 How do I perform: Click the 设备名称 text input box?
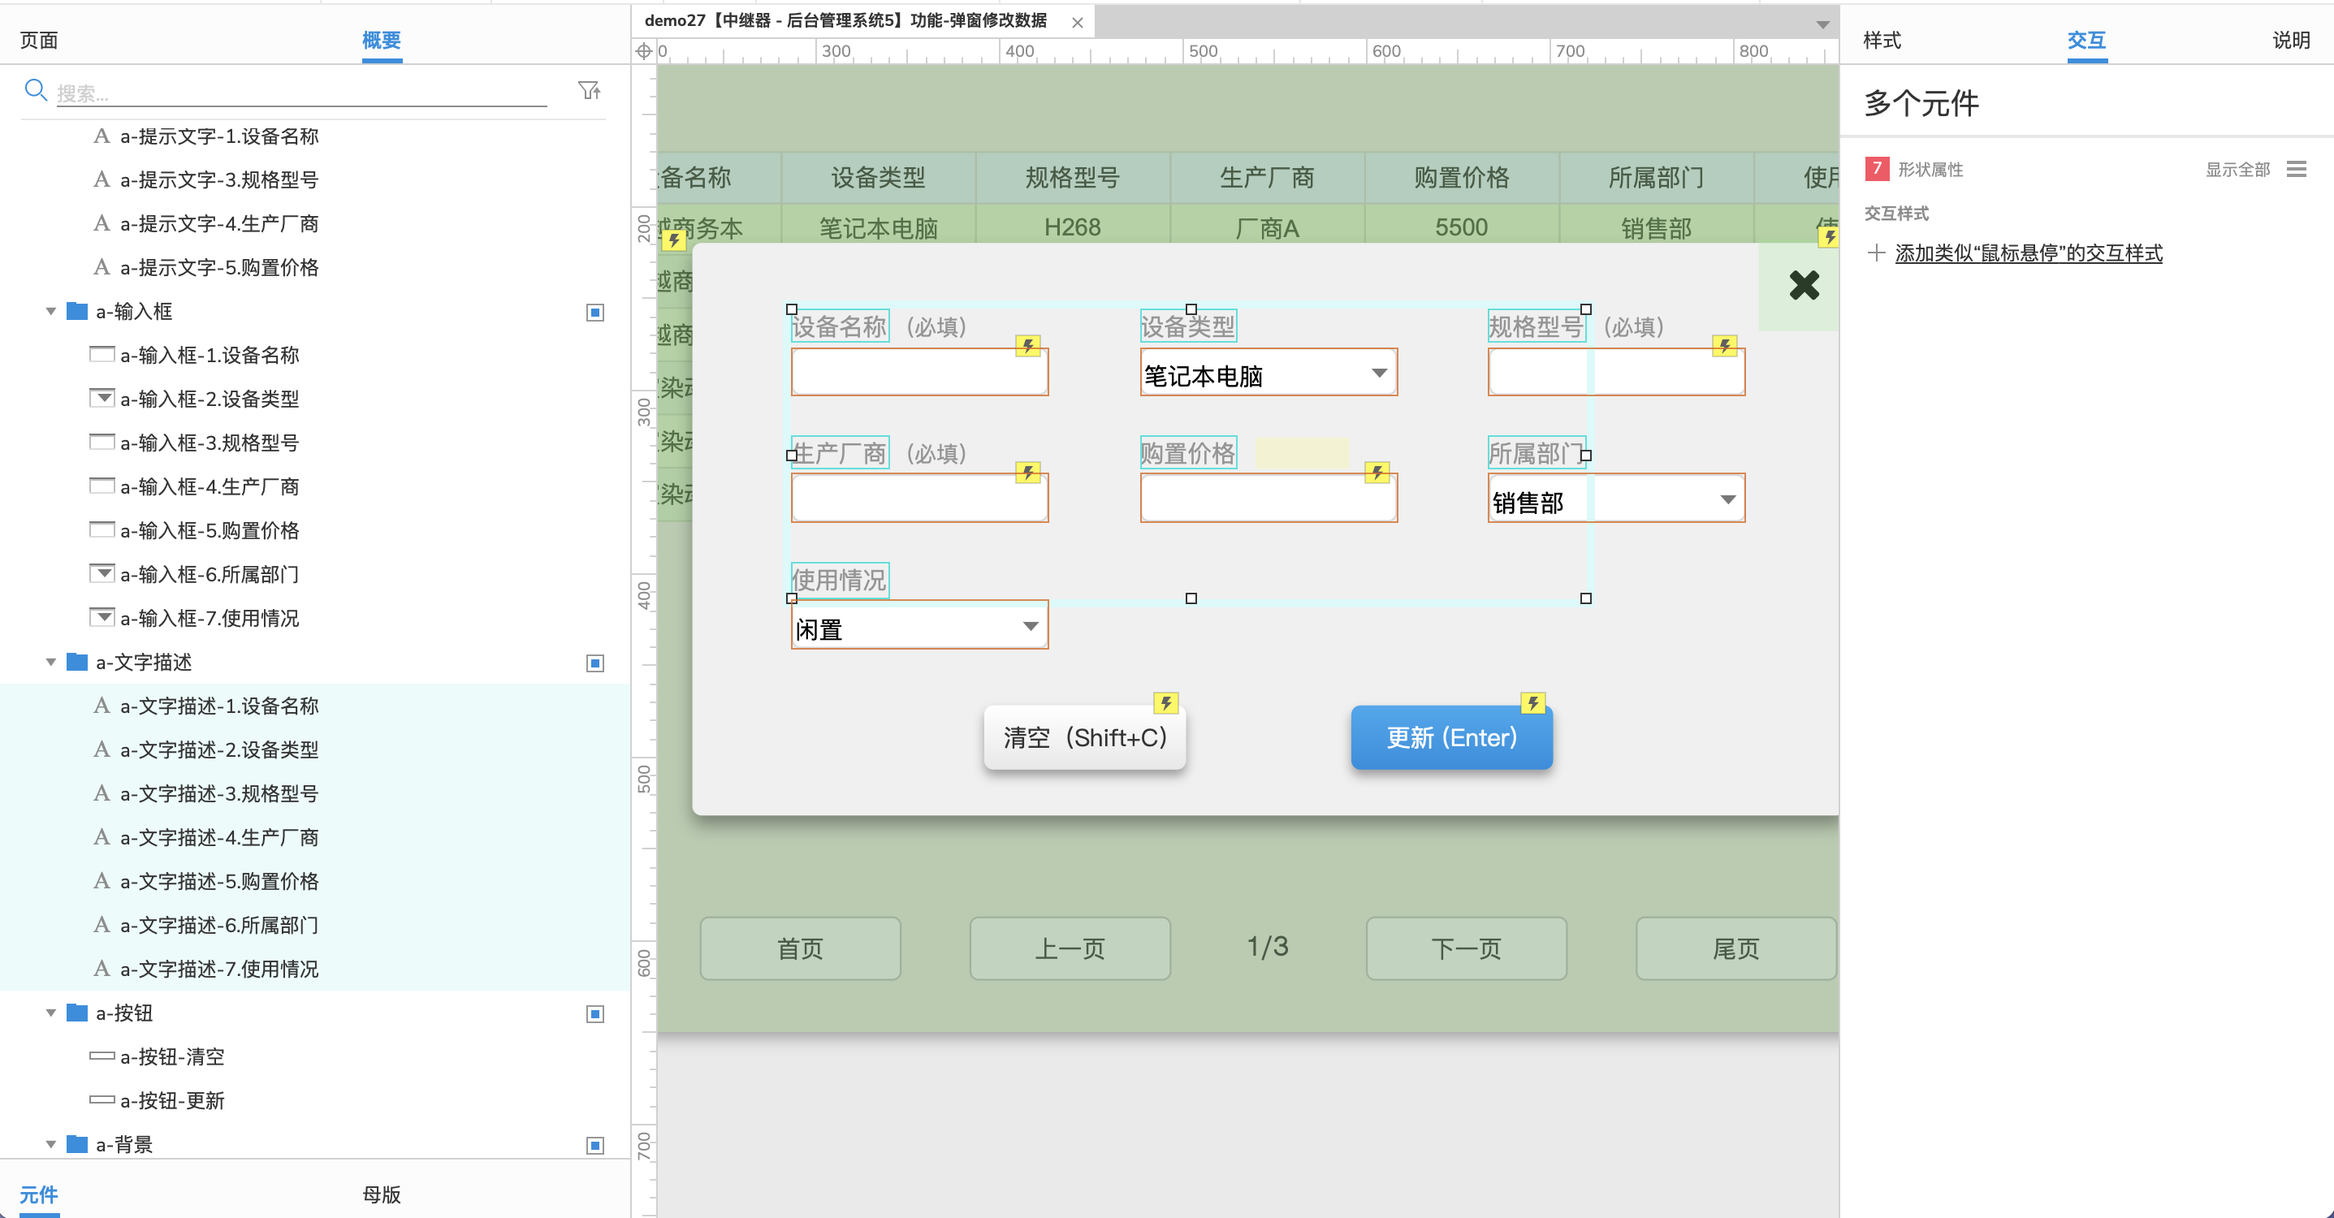[919, 373]
